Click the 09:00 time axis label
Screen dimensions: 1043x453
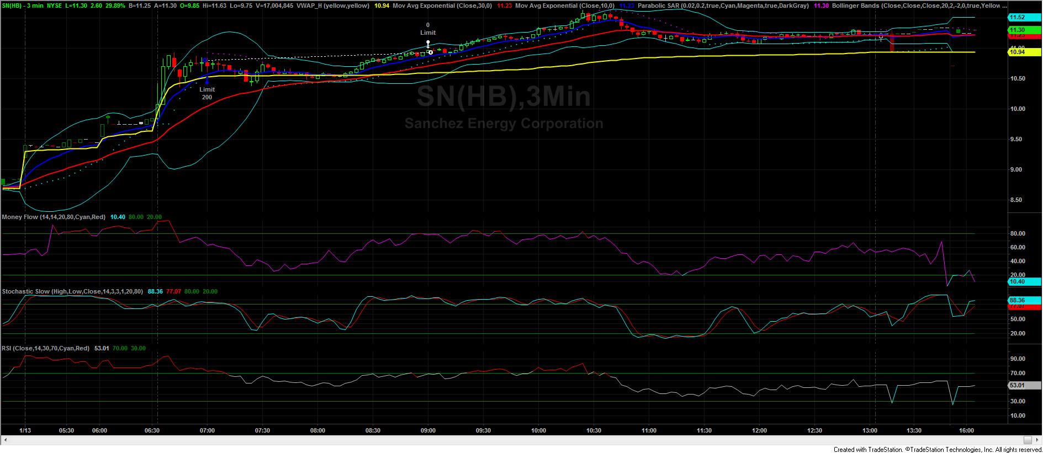428,431
